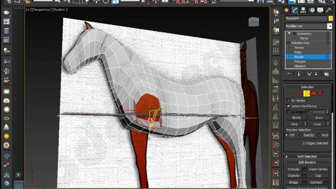The height and width of the screenshot is (189, 336).
Task: Select the Multi preview selection radio
Action: (x=319, y=135)
